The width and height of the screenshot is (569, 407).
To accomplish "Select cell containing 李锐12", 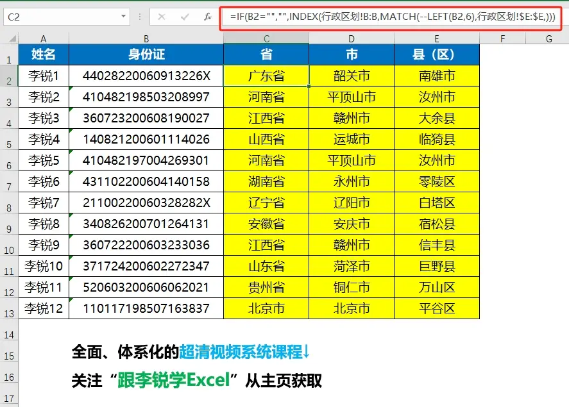I will coord(44,308).
